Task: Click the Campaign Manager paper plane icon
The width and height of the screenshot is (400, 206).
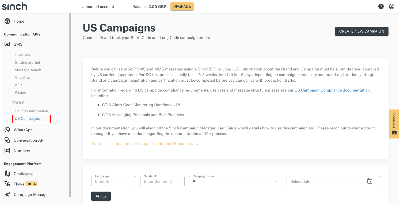Action: [x=7, y=195]
